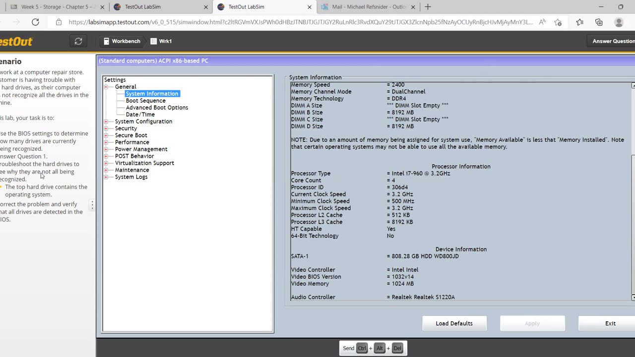Click the browser refresh icon
Viewport: 635px width, 357px height.
coord(35,22)
